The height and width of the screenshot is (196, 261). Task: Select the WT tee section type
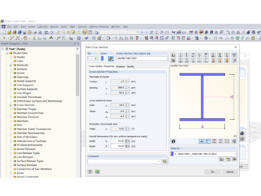pyautogui.click(x=193, y=55)
